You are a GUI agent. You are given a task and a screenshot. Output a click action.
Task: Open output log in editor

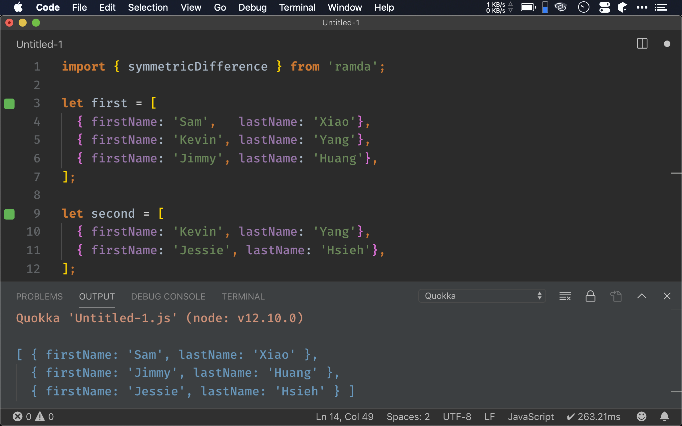(x=616, y=296)
